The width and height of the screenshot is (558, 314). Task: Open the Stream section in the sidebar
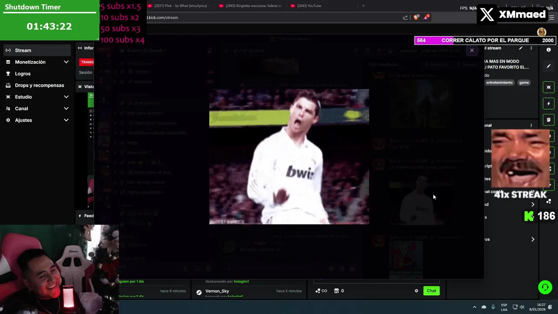point(37,50)
